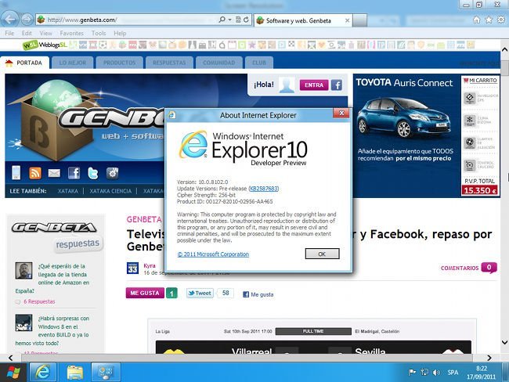
Task: Click the Facebook Me gusta button
Action: click(x=258, y=294)
